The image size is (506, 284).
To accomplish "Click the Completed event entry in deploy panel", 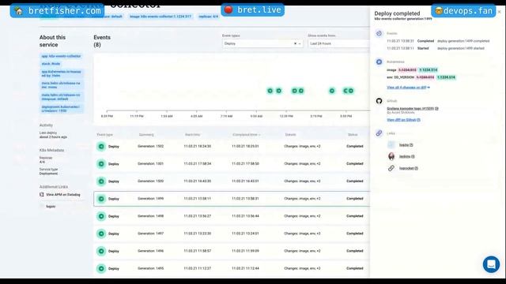I will [438, 41].
